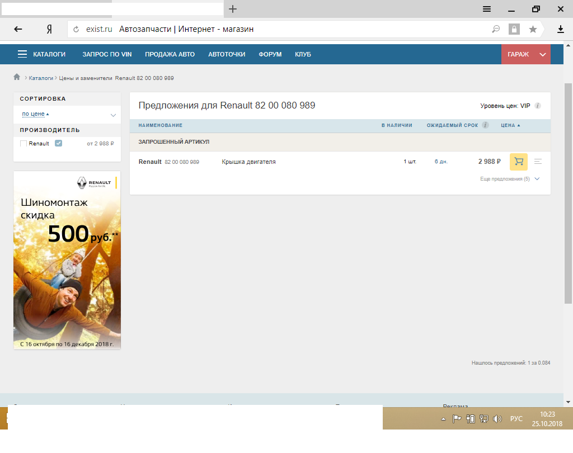Click info icon next to Уровень цен VIP
573x453 pixels.
(538, 106)
